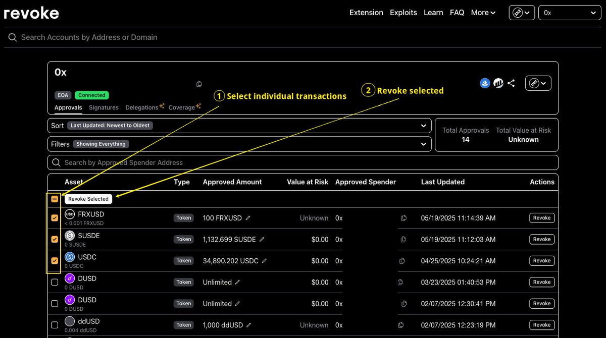Image resolution: width=606 pixels, height=338 pixels.
Task: Switch to the Signatures tab
Action: pyautogui.click(x=104, y=107)
